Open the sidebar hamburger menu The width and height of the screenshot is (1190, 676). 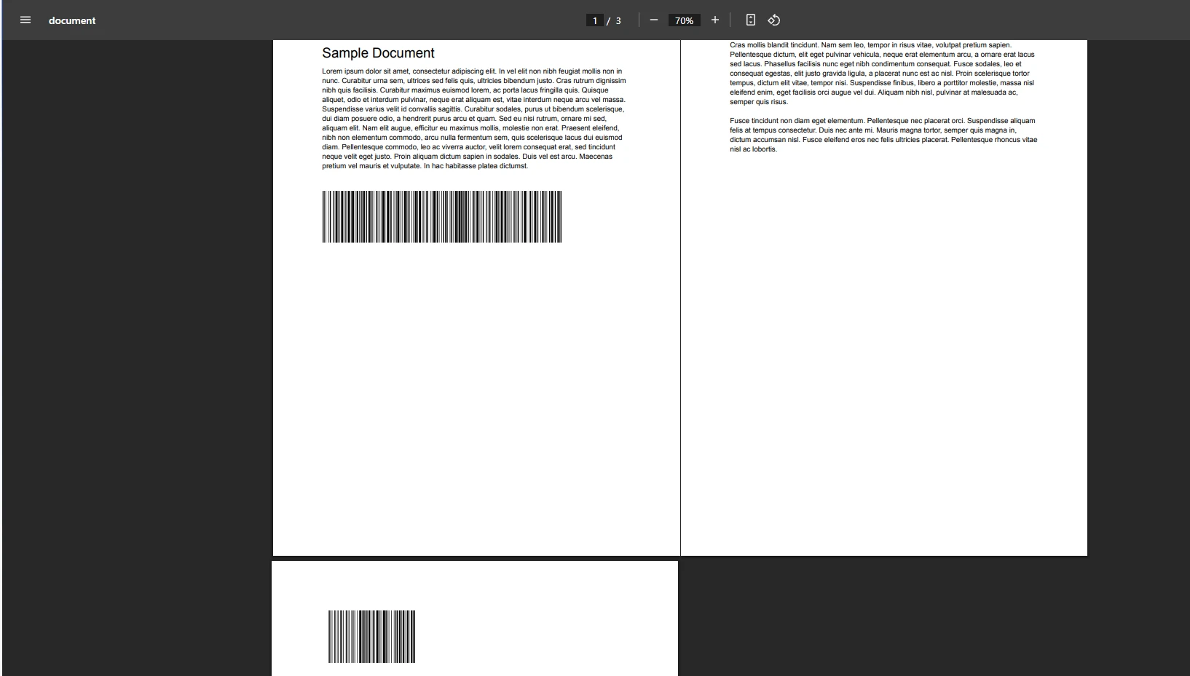(25, 20)
